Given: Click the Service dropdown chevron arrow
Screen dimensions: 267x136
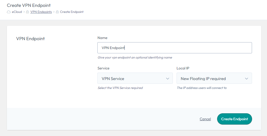Looking at the screenshot, I should pos(168,79).
